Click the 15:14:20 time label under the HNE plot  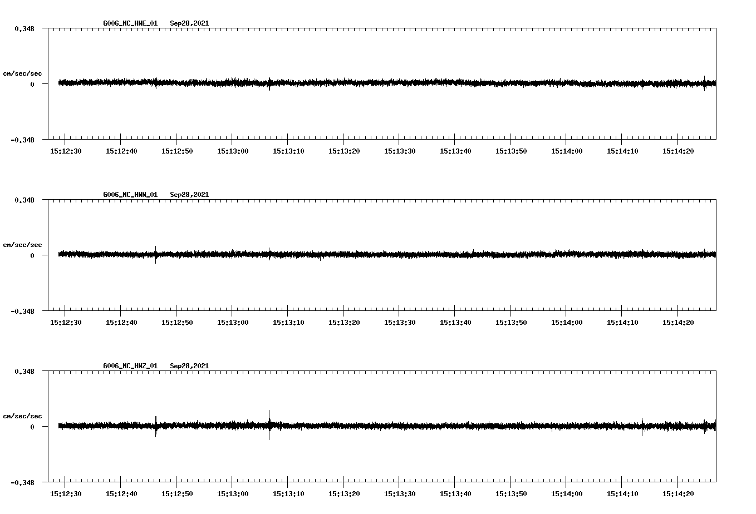click(x=678, y=151)
